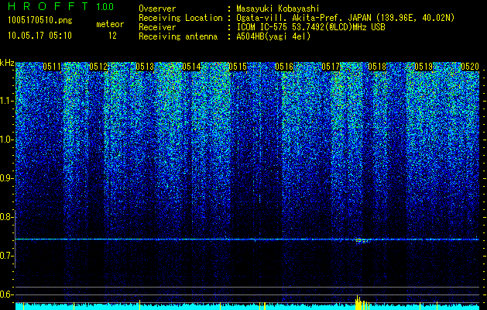
Task: Click the 0517 time marker
Action: click(331, 66)
